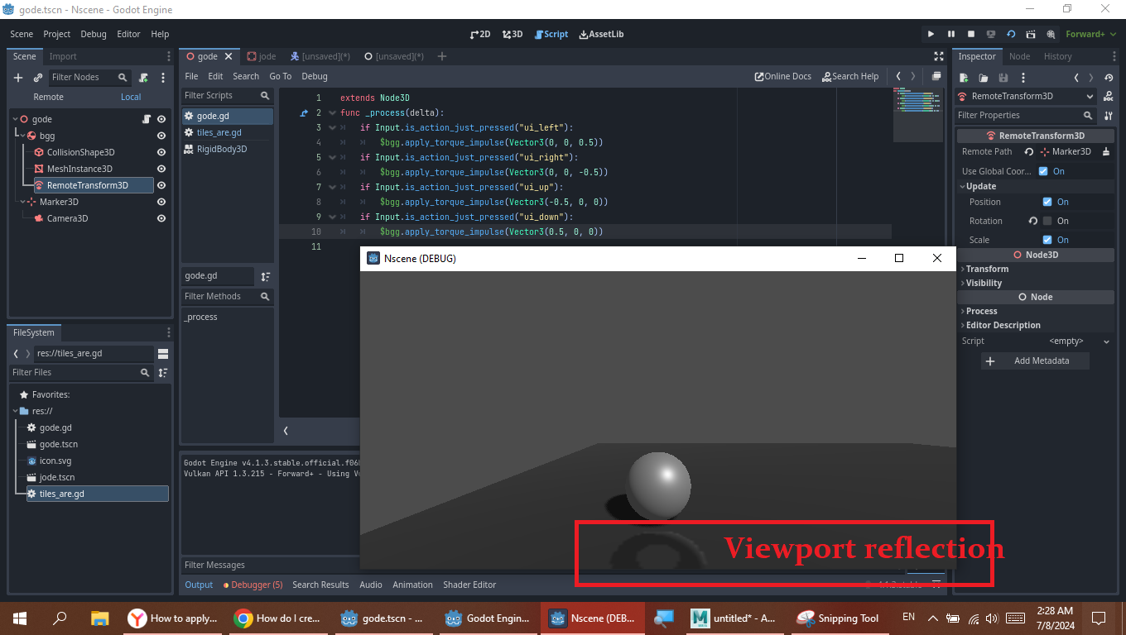Click the float script editor window icon
1126x635 pixels.
936,76
